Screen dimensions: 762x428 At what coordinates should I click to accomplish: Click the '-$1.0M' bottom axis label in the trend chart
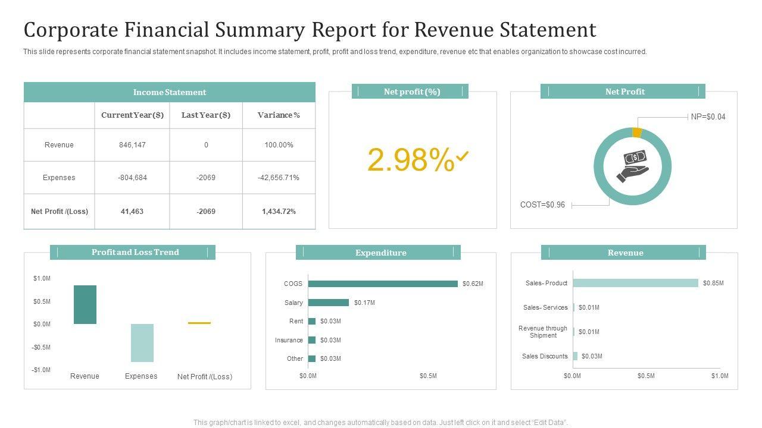pyautogui.click(x=41, y=370)
